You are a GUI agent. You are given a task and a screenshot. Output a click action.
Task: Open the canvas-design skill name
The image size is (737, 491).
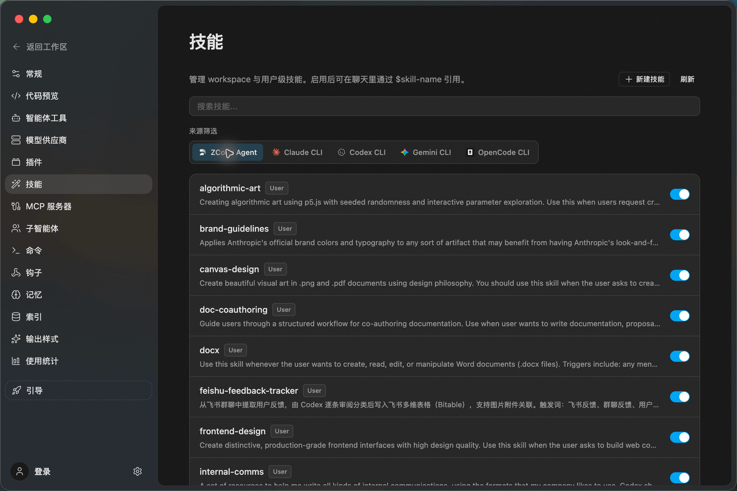(229, 269)
